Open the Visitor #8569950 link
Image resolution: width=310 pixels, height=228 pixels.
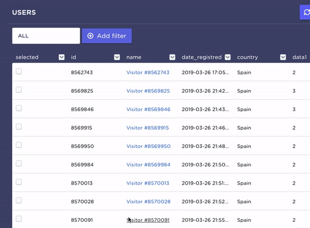click(148, 146)
